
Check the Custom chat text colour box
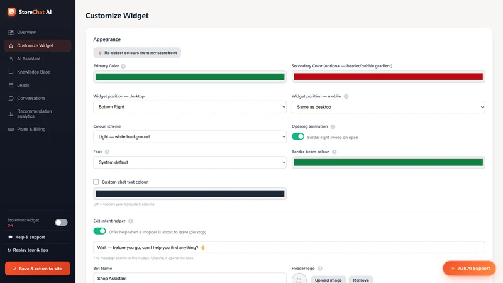pyautogui.click(x=96, y=182)
